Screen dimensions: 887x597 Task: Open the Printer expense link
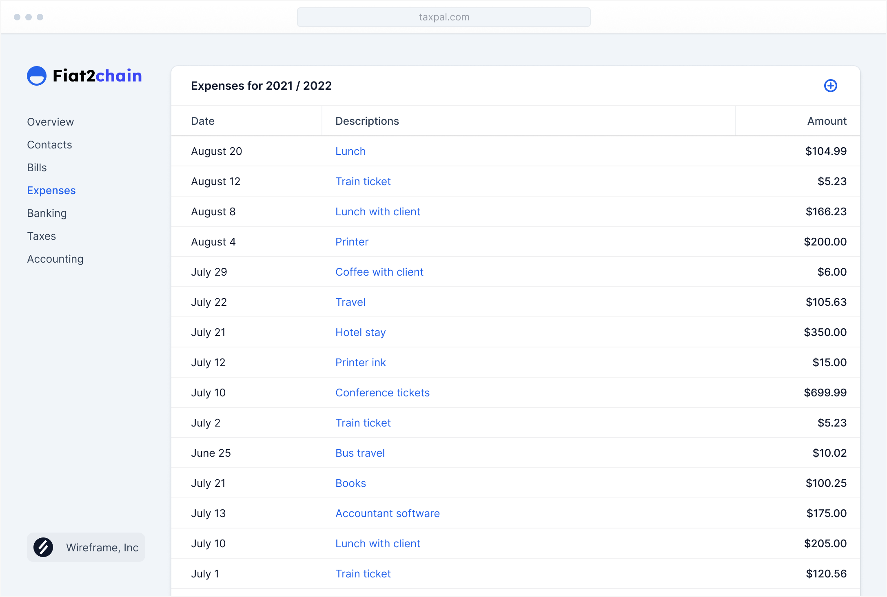coord(352,242)
